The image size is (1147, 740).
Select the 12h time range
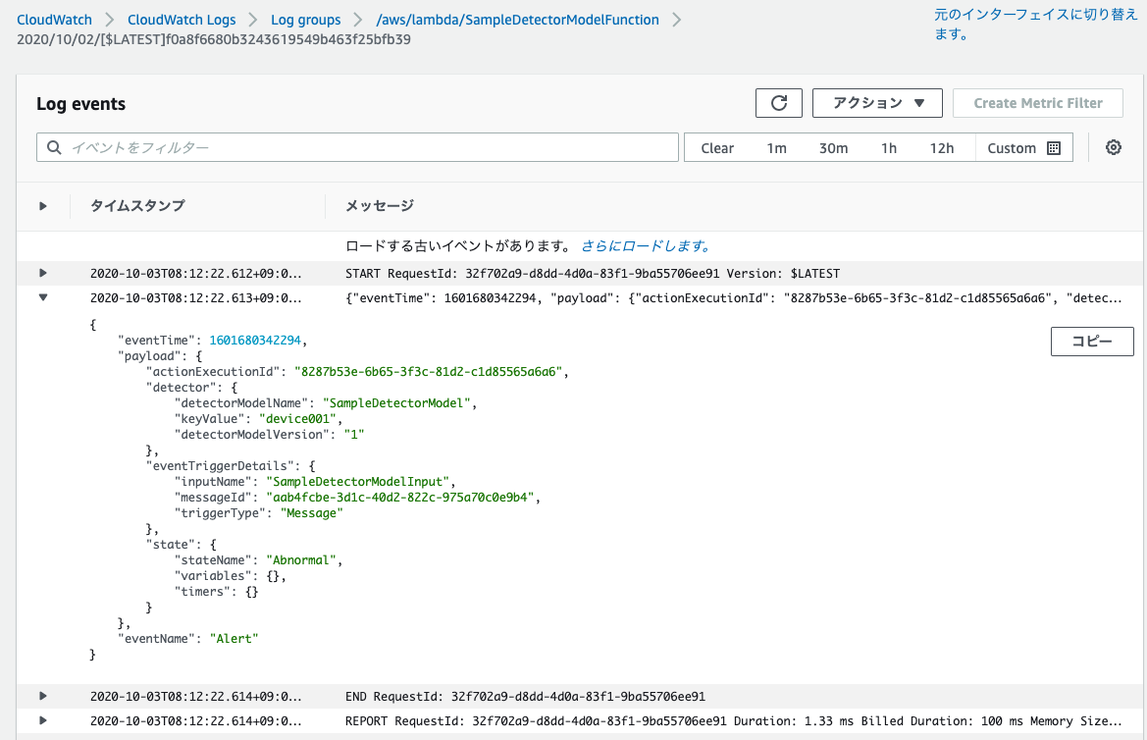click(942, 147)
